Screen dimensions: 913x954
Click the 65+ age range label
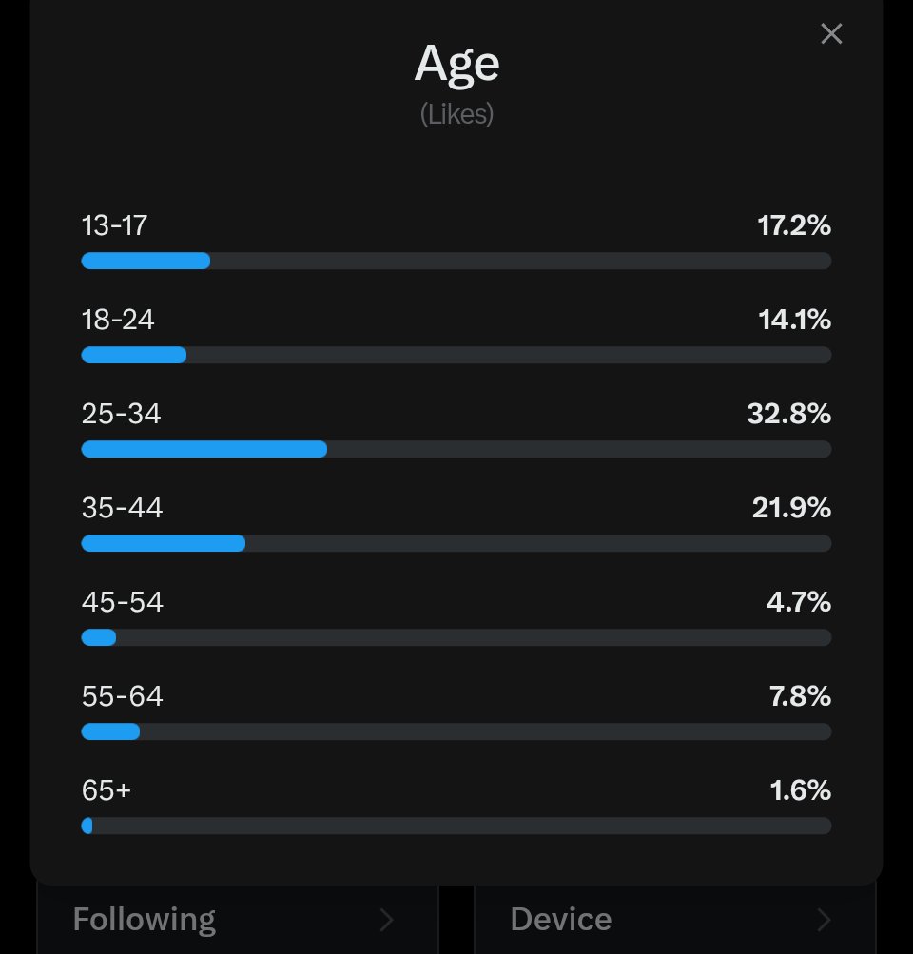point(107,790)
